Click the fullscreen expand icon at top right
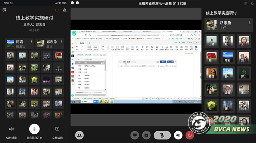Screen dimensions: 256x143 (x=247, y=3)
